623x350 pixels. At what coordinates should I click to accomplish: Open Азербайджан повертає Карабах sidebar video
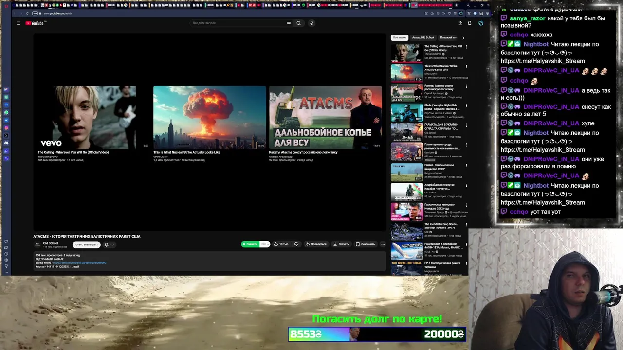point(439,187)
